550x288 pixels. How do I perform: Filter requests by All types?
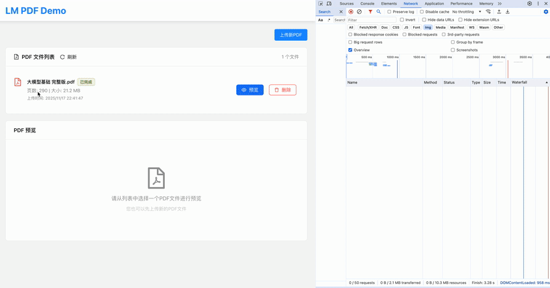click(x=351, y=27)
